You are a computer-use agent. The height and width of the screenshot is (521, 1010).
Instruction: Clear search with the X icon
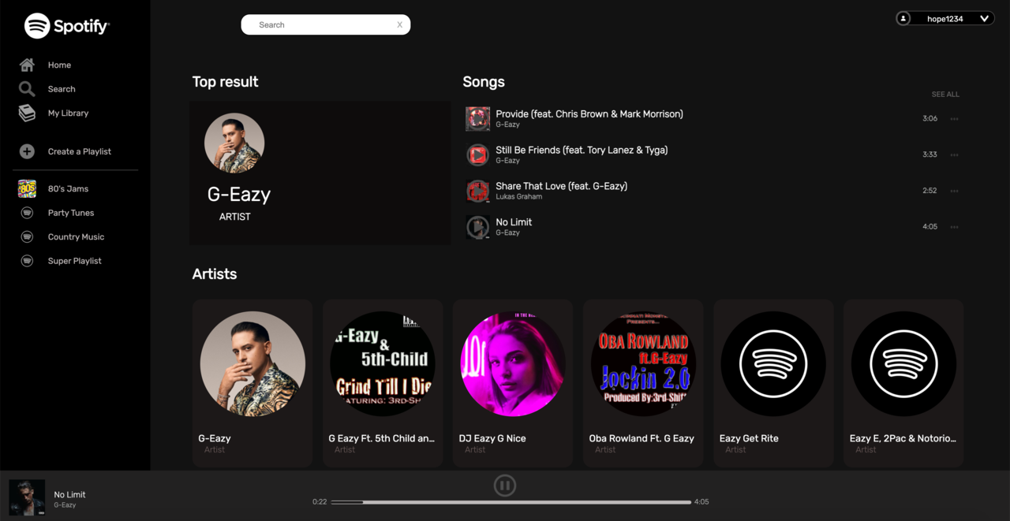399,24
